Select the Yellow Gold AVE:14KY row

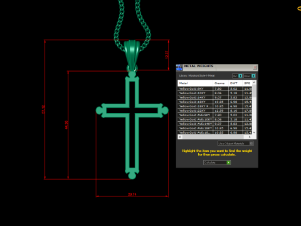coord(214,124)
